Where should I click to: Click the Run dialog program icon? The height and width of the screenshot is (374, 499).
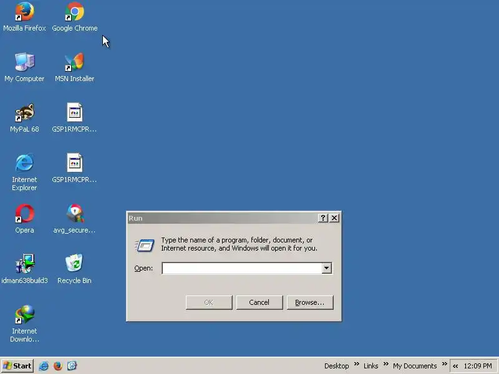(145, 245)
